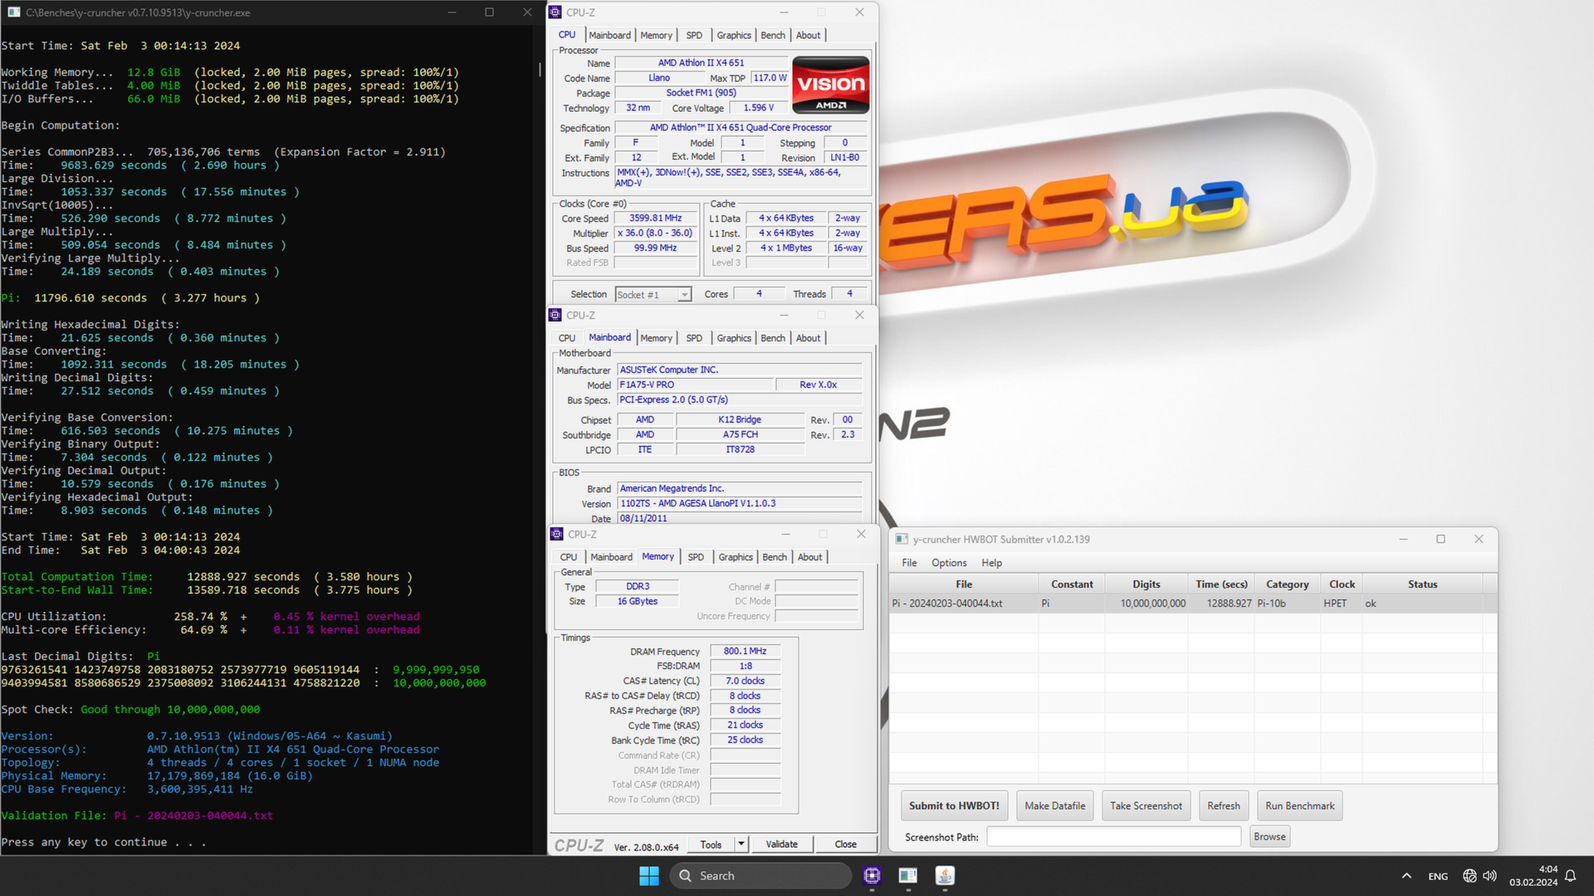Click the Clock column header
The height and width of the screenshot is (896, 1594).
point(1342,584)
